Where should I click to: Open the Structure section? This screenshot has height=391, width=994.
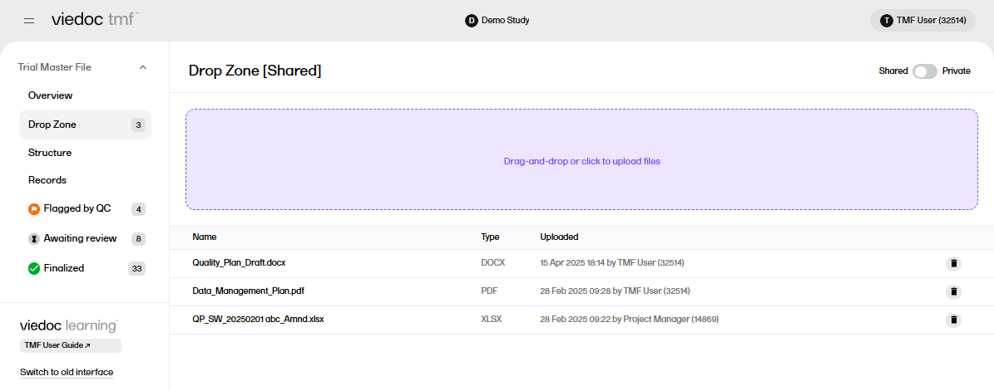click(x=50, y=153)
